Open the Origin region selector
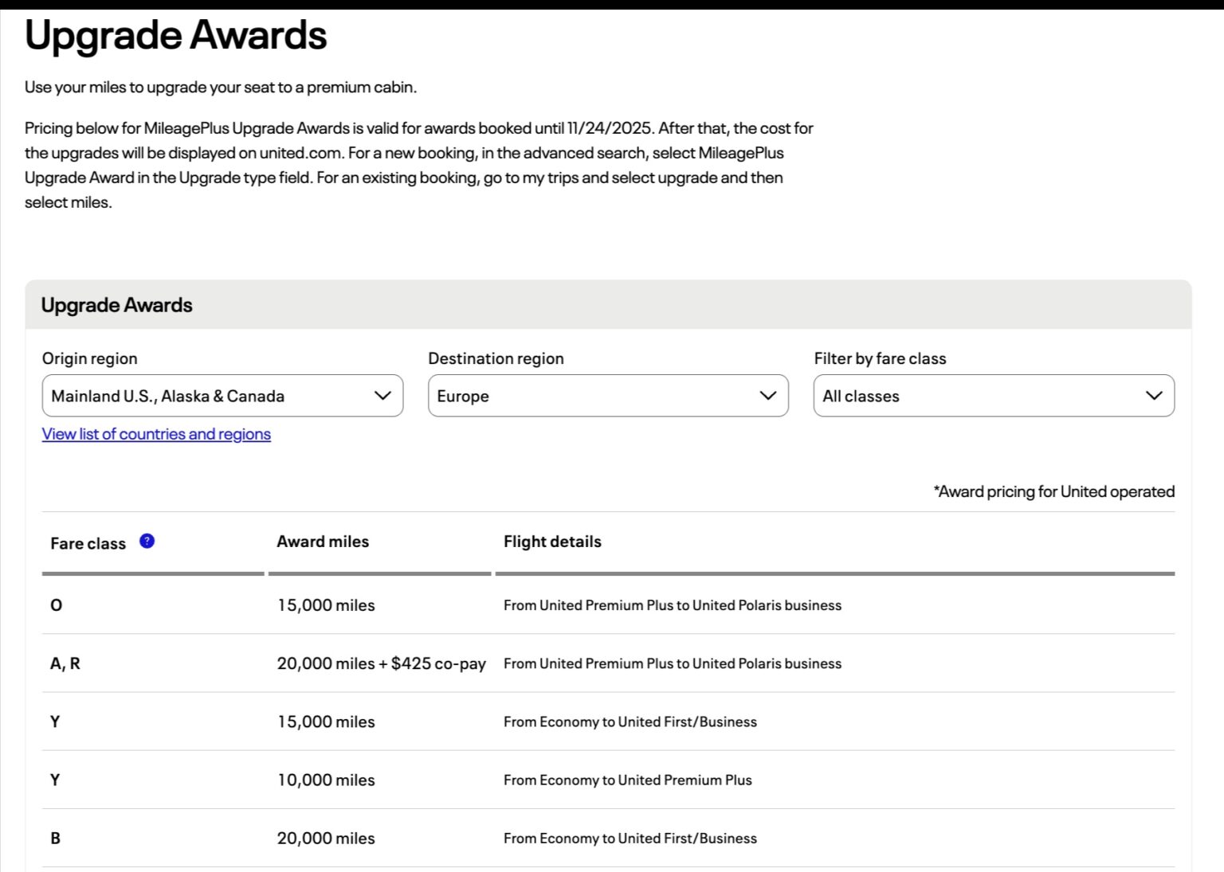1224x872 pixels. 222,395
